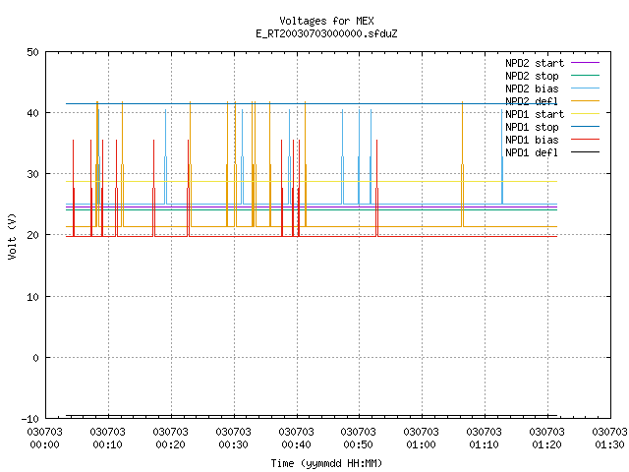Click the 'NPD2 bias' legend label
629x472 pixels.
(x=532, y=88)
